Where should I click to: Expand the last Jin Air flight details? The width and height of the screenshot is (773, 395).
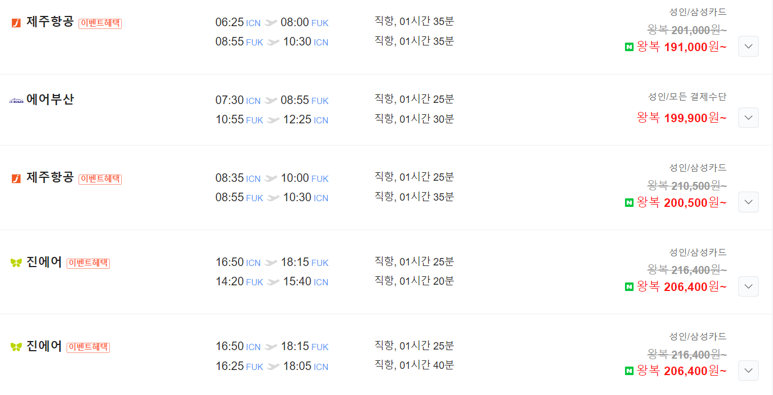pos(748,370)
